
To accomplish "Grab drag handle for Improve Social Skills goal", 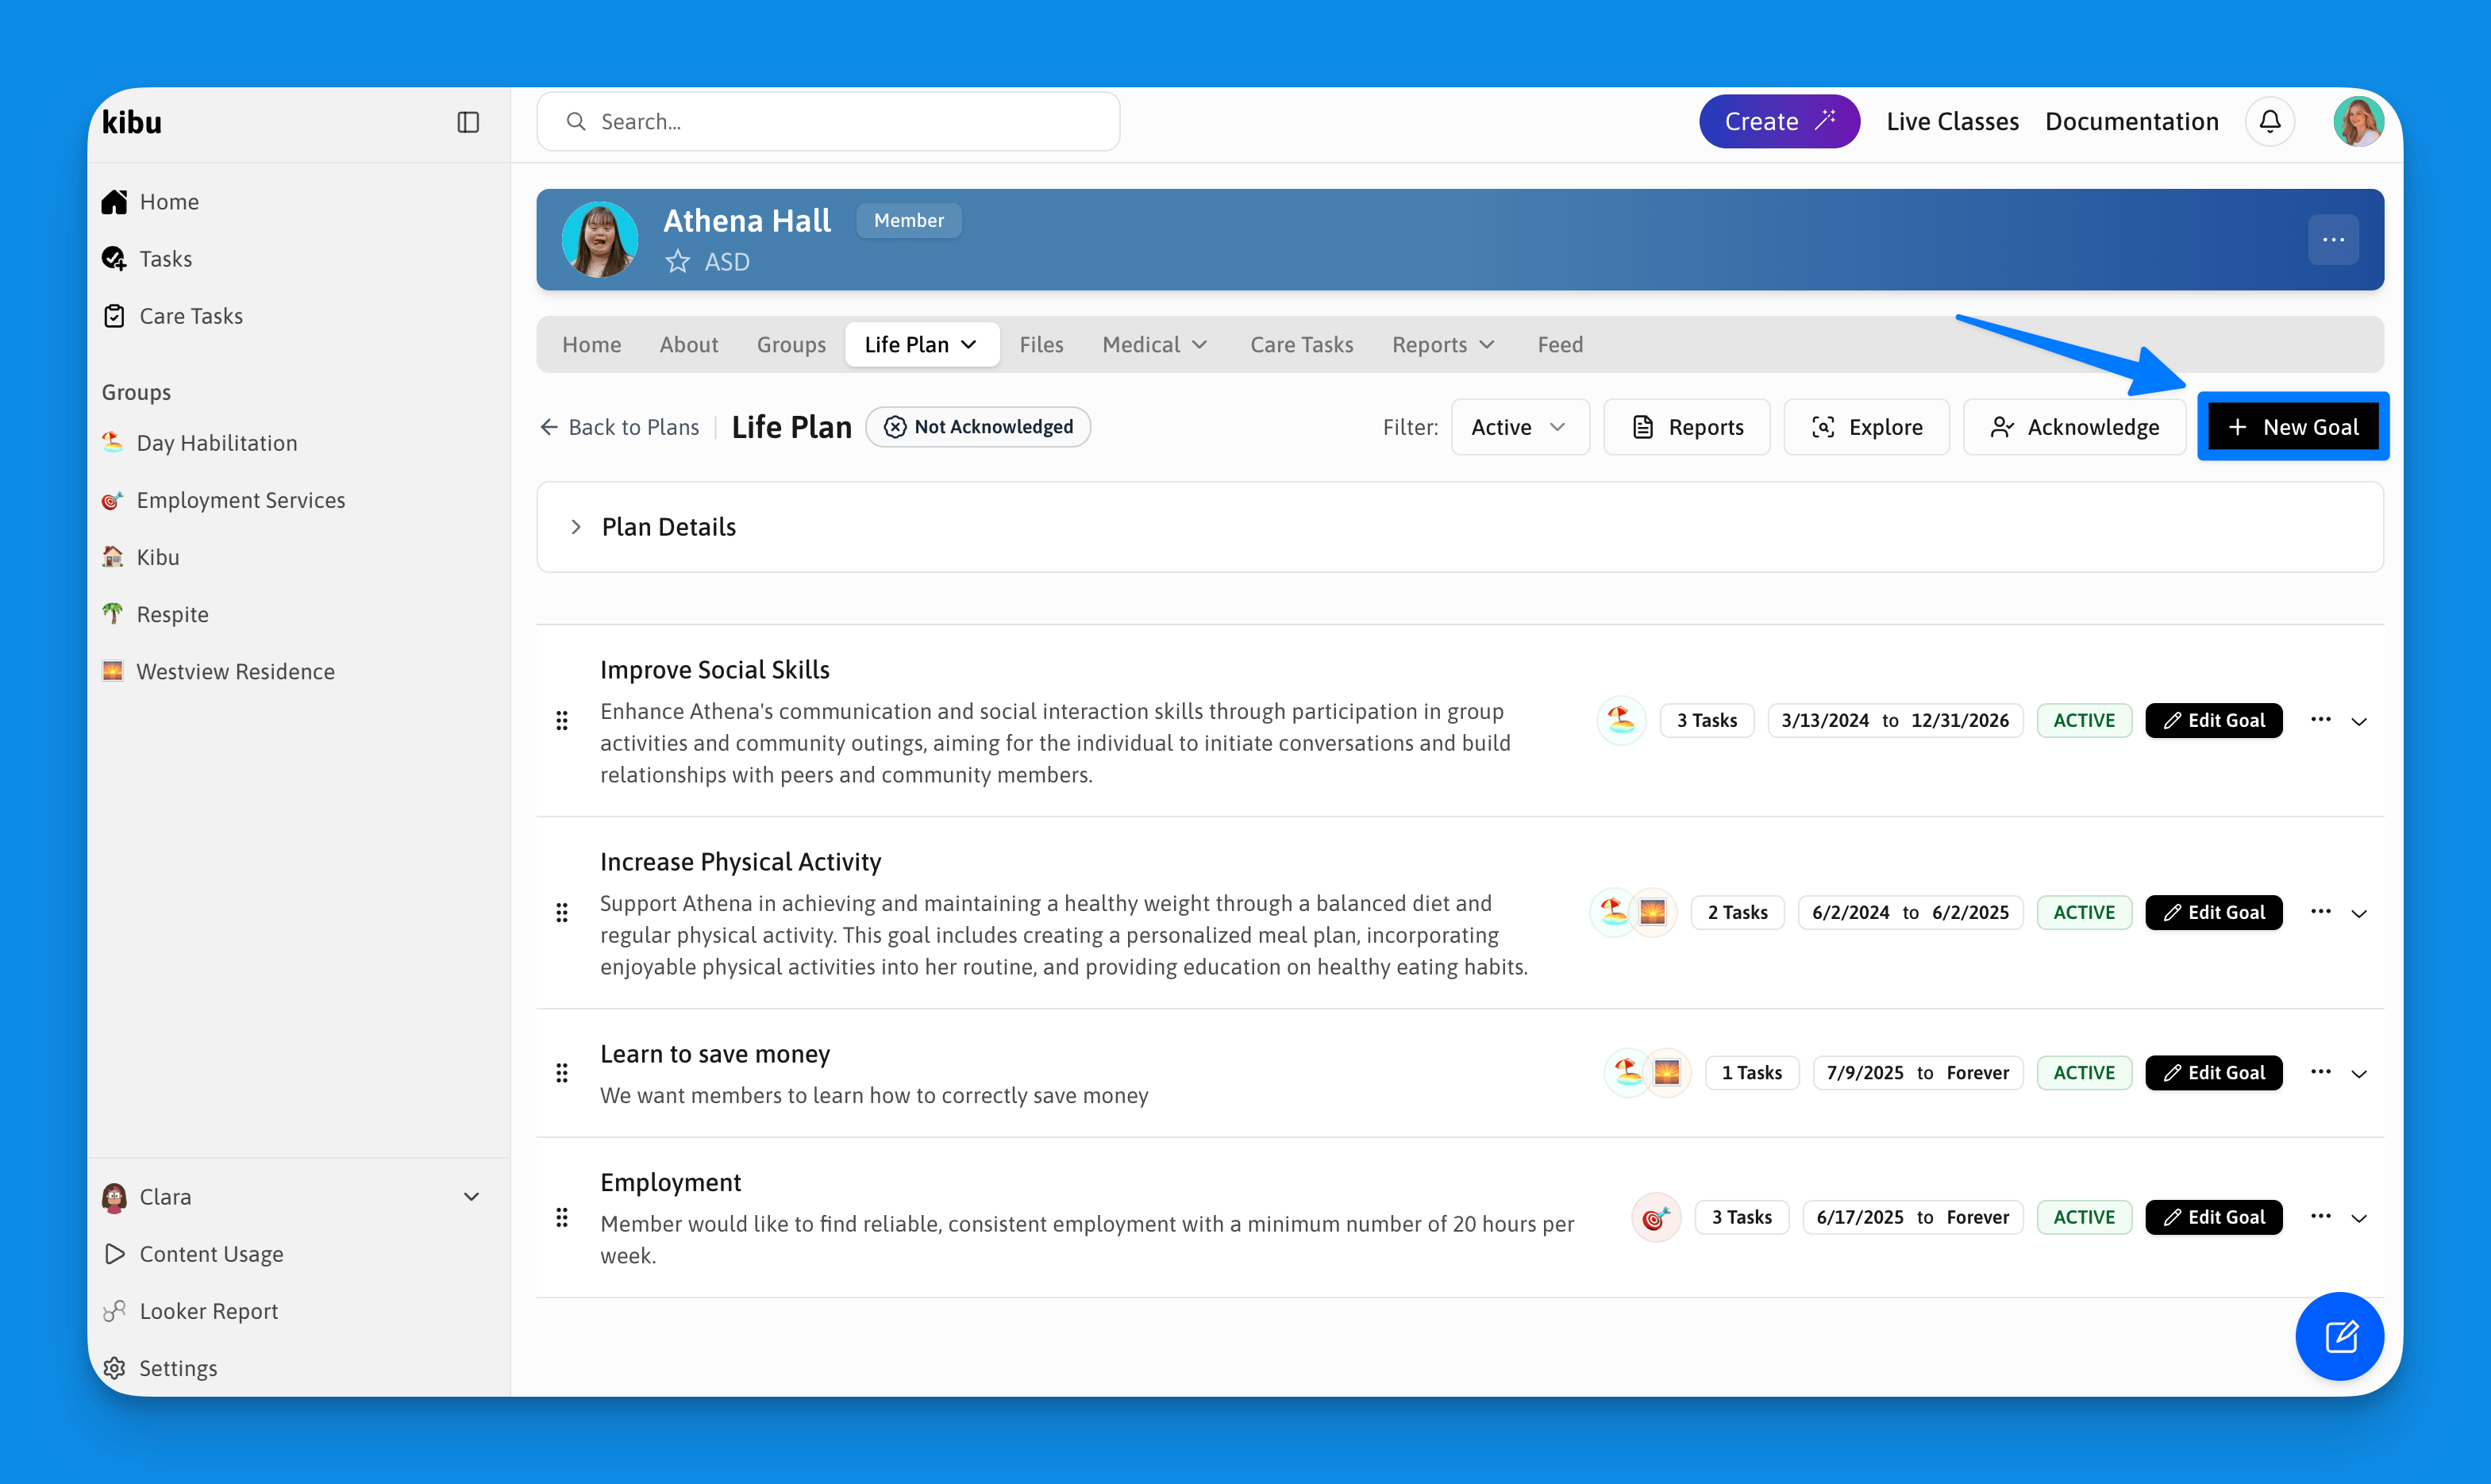I will point(562,720).
